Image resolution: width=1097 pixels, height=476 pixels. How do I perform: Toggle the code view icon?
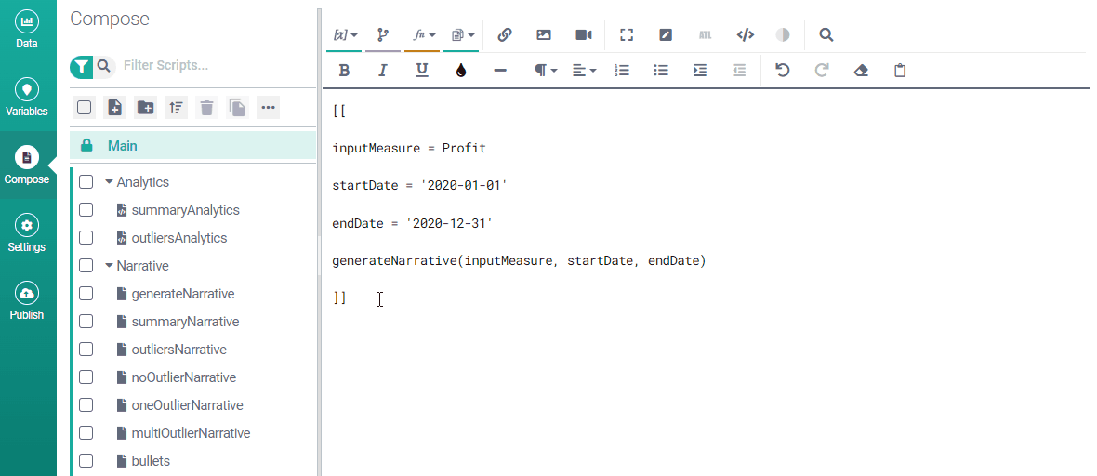click(x=745, y=35)
